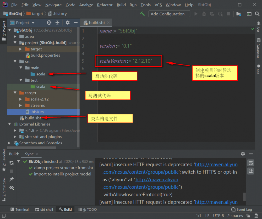Click the Run with Coverage icon
262x219 pixels.
[212, 14]
